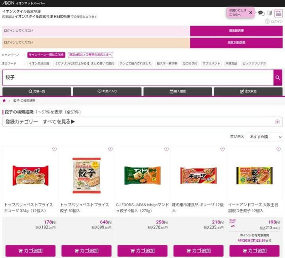Open the red ギョーザ 324g product image
The height and width of the screenshot is (258, 285).
[x=31, y=175]
